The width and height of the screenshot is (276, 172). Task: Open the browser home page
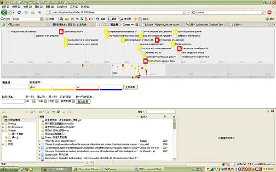pyautogui.click(x=33, y=12)
